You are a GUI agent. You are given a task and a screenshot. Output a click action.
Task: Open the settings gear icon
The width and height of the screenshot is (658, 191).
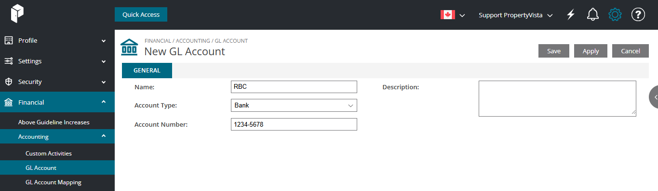615,15
